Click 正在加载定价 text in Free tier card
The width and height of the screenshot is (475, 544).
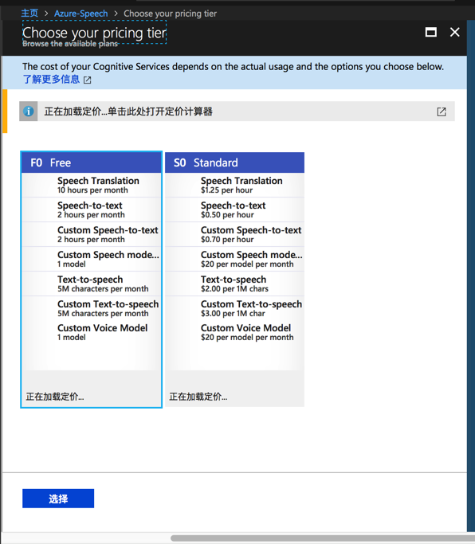click(55, 397)
